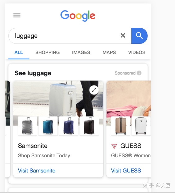Open the Sponsored info icon

139,73
